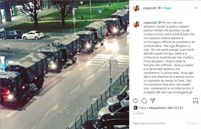Share post using paper plane icon
201x129 pixels.
153,101
